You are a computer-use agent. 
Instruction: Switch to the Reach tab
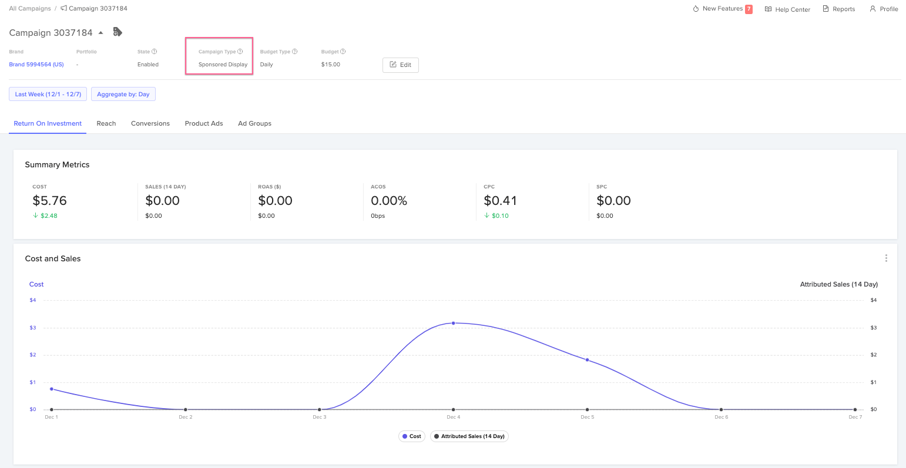click(106, 123)
